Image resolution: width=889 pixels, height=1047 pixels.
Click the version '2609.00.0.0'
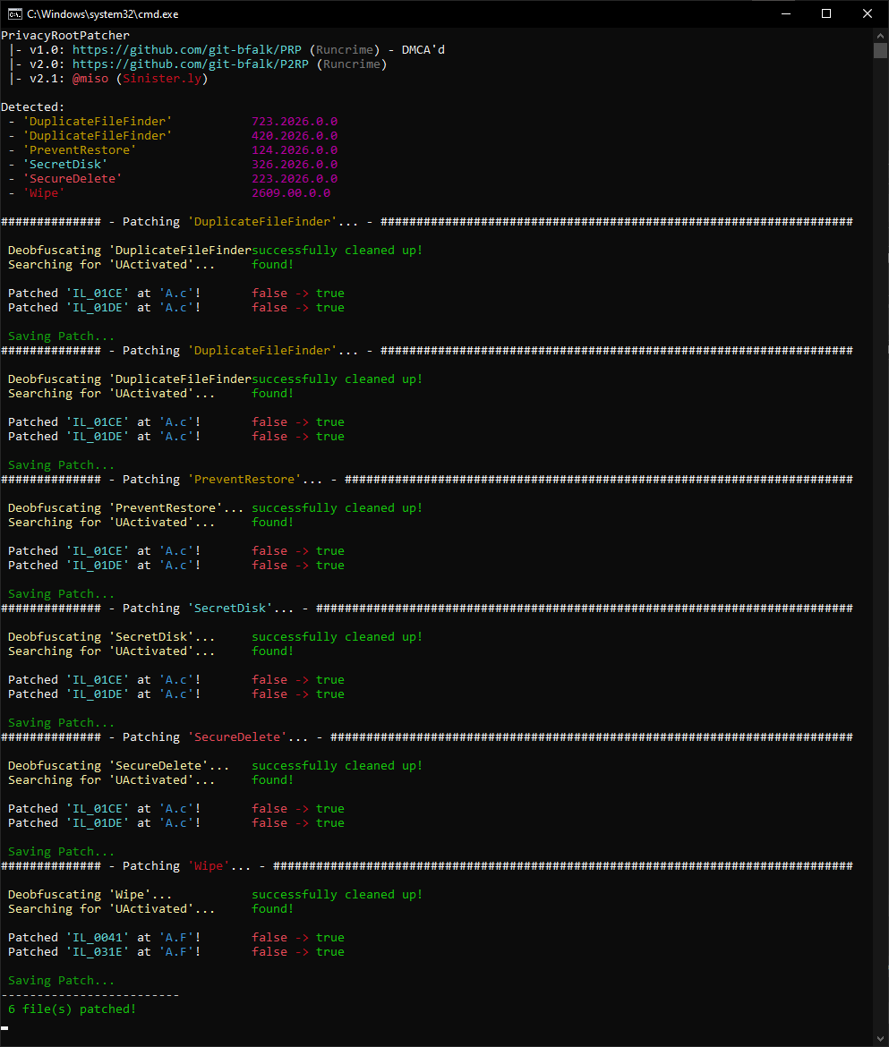pyautogui.click(x=291, y=193)
